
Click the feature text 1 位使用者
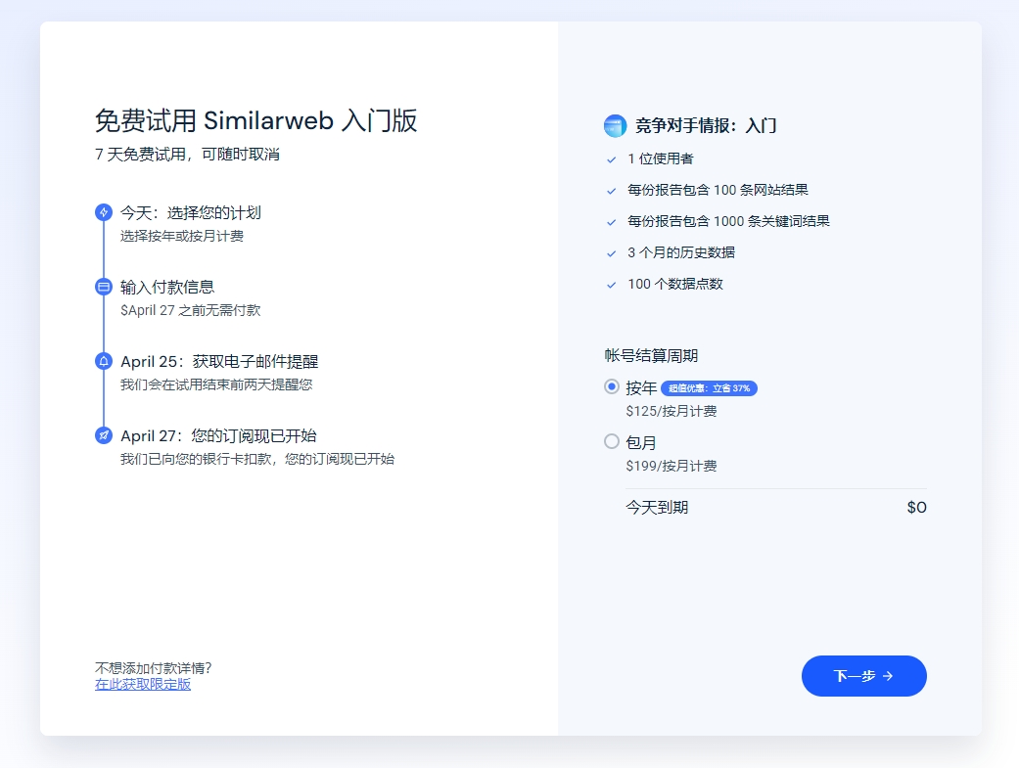[x=661, y=158]
